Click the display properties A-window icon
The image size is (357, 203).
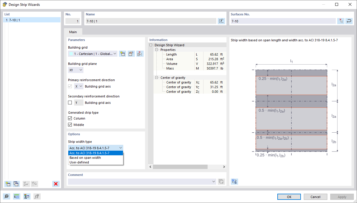coord(27,196)
